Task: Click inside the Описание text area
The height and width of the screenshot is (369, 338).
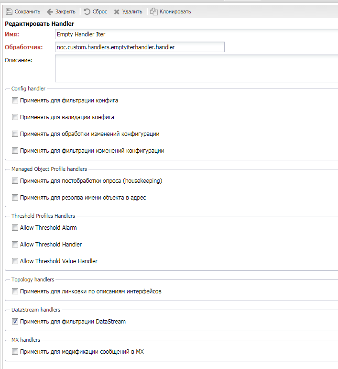Action: pyautogui.click(x=196, y=68)
